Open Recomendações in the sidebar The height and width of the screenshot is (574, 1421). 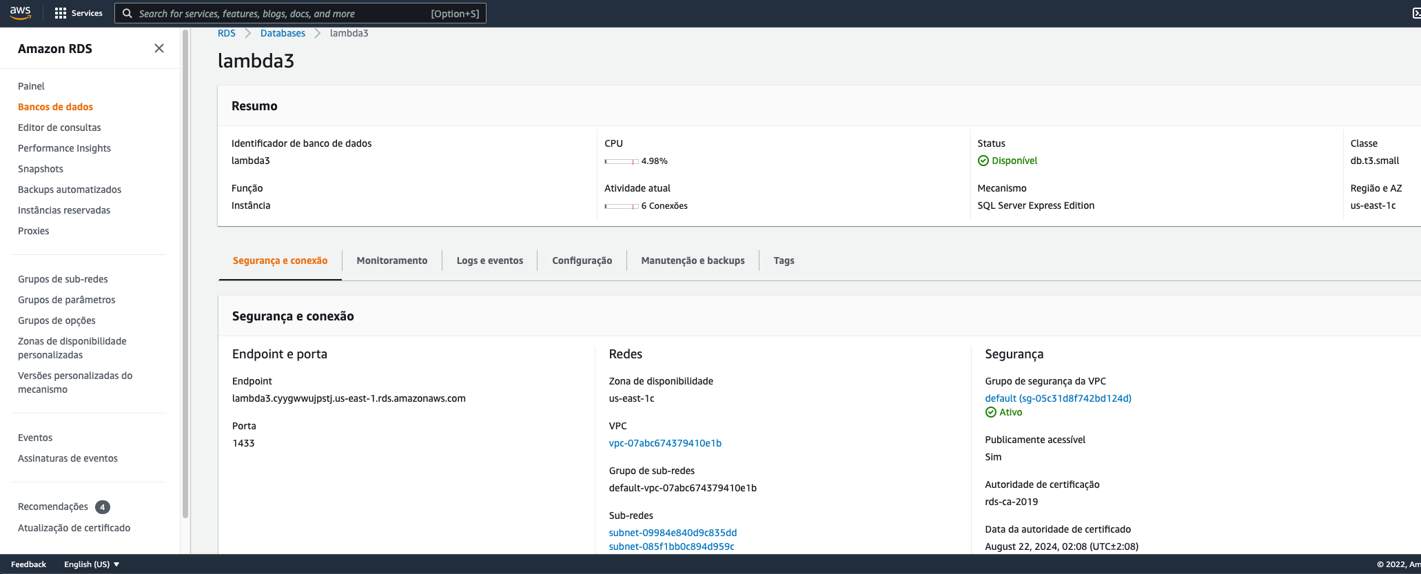53,506
